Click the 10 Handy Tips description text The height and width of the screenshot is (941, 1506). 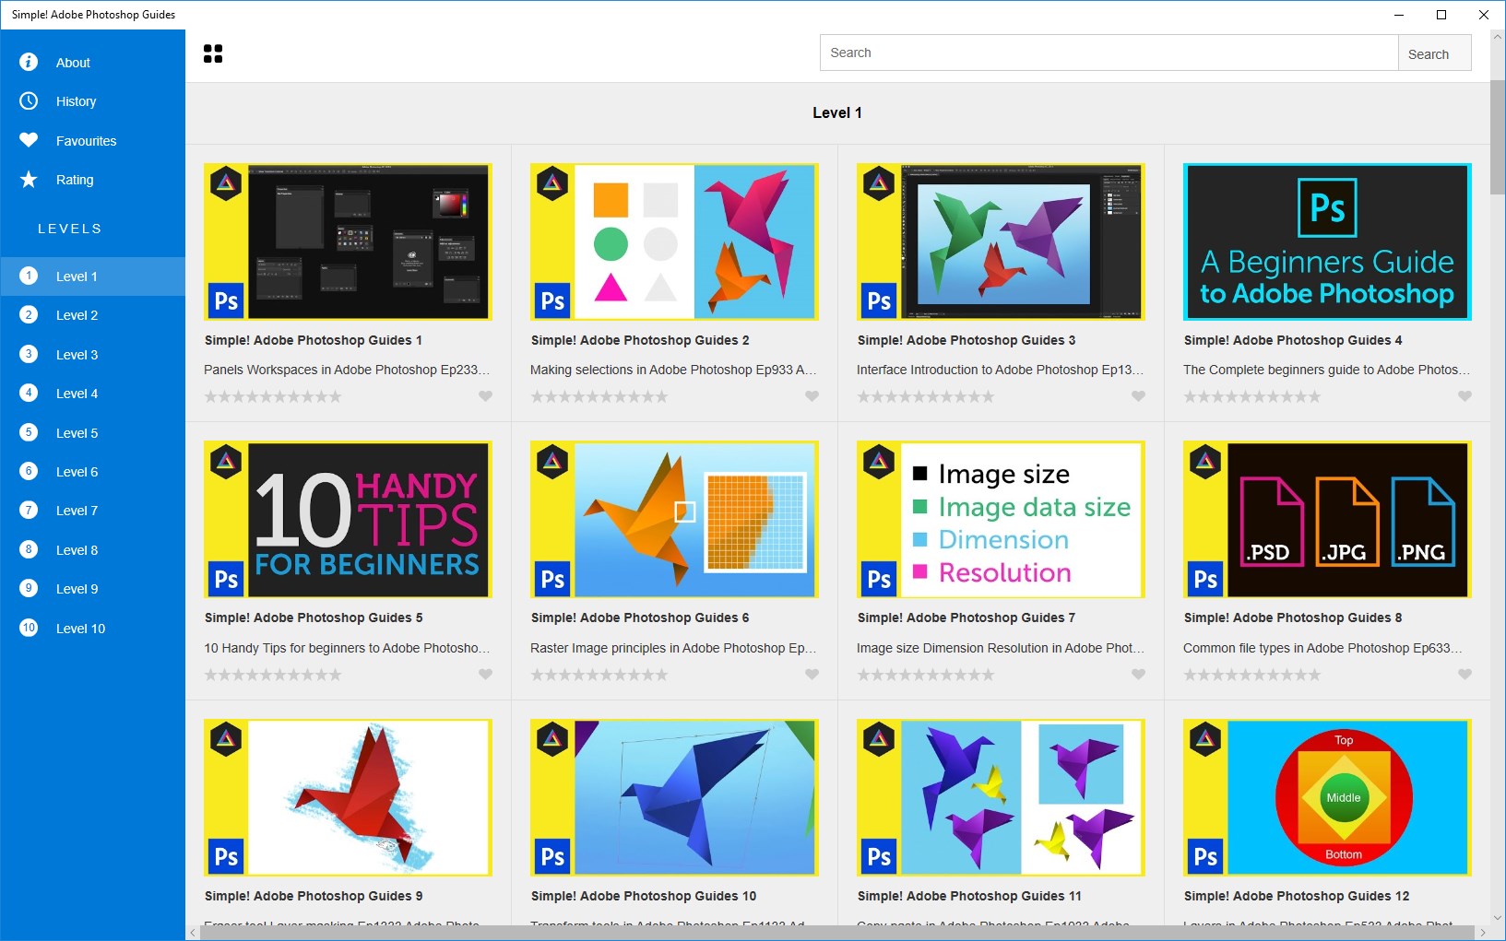coord(347,648)
